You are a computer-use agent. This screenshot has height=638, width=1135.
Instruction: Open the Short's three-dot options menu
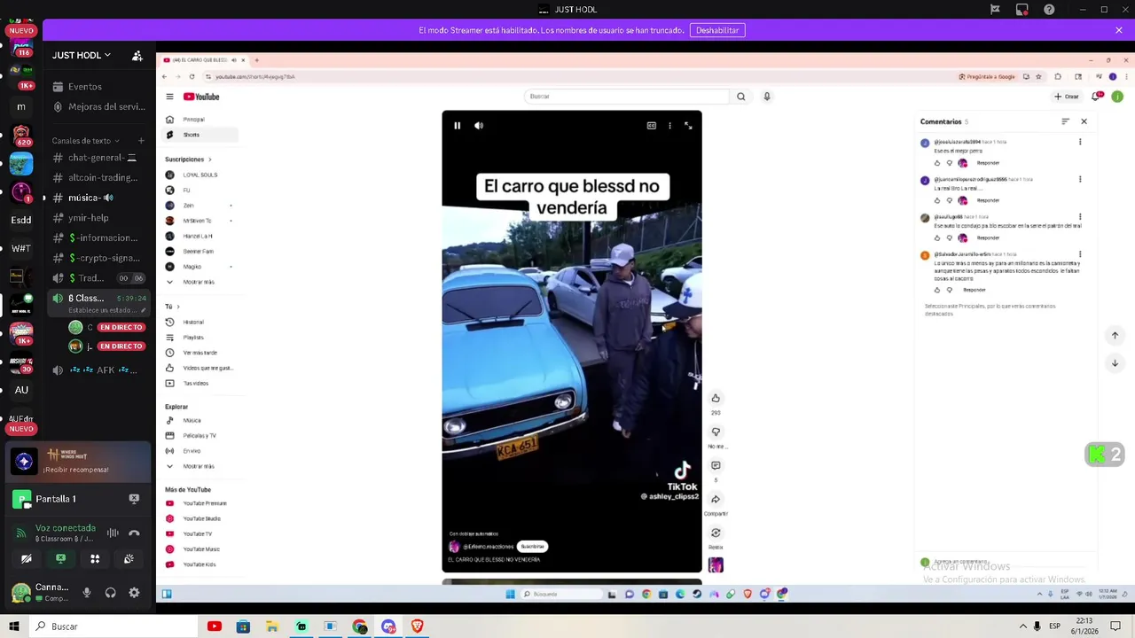point(669,126)
